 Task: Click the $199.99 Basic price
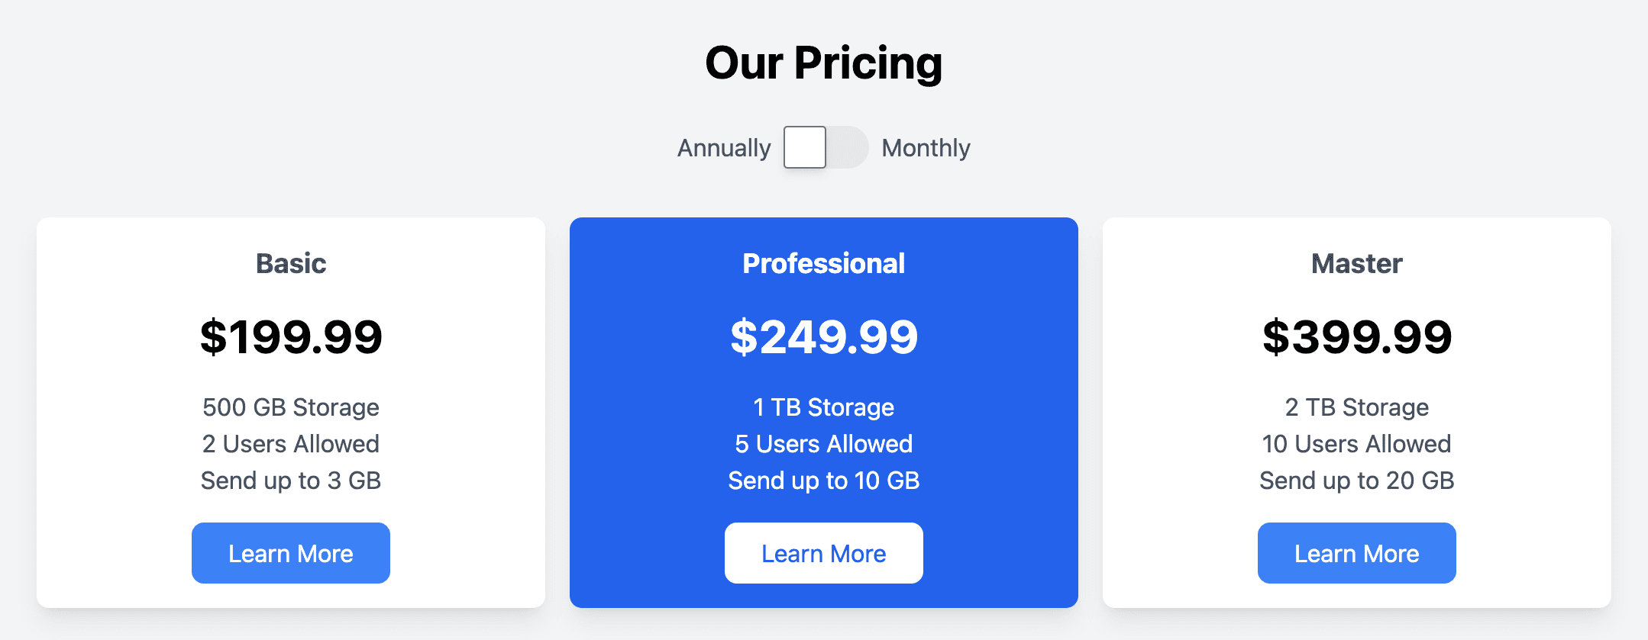pyautogui.click(x=291, y=336)
